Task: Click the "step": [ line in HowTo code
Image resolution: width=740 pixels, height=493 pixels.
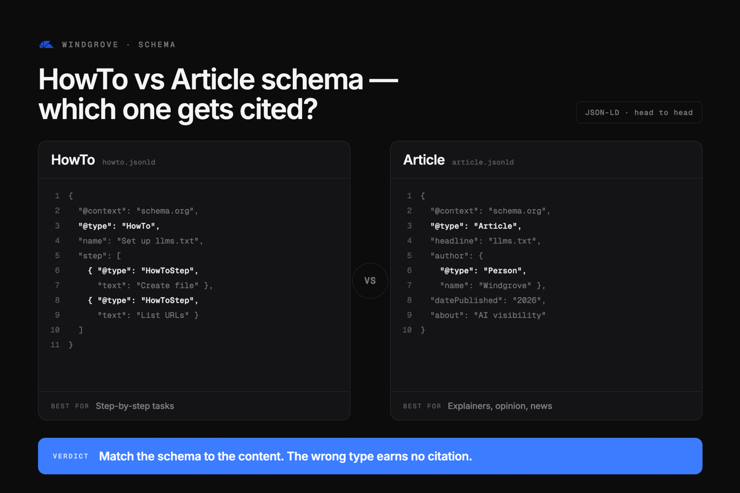Action: click(x=99, y=255)
